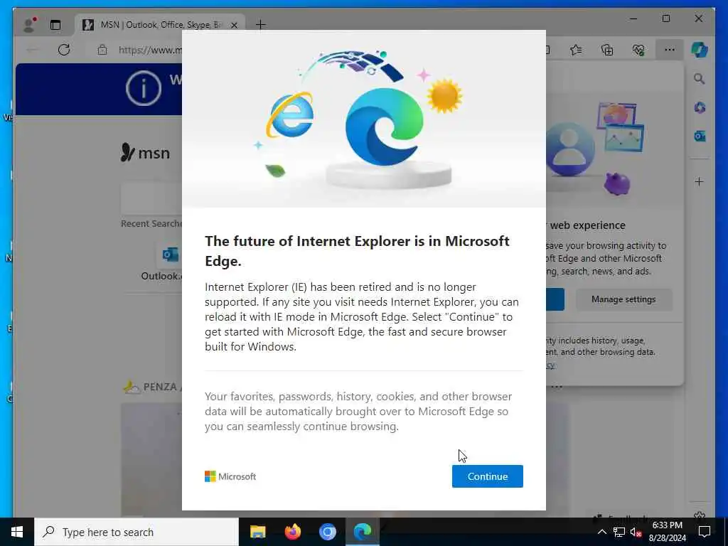Refresh the current page
Screen dimensions: 728x546
click(64, 50)
